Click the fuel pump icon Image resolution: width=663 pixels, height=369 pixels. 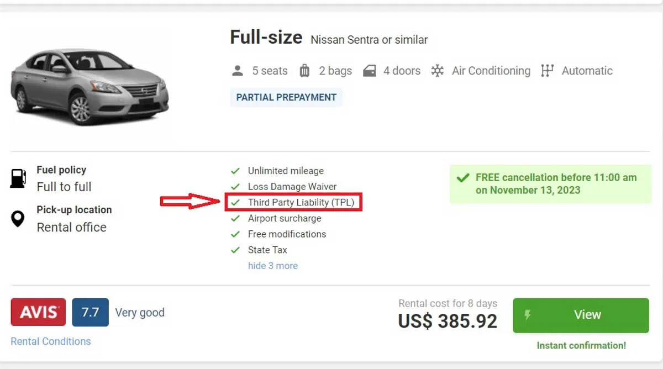pyautogui.click(x=18, y=178)
